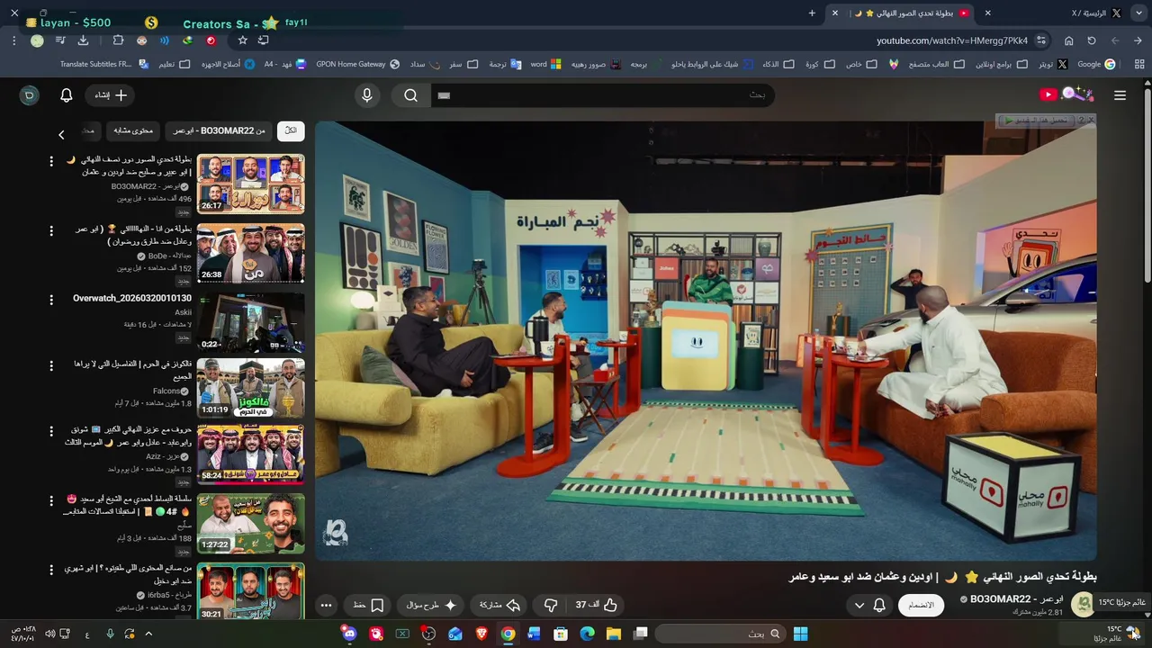Dislike the video with thumbs down
Image resolution: width=1152 pixels, height=648 pixels.
click(x=552, y=605)
